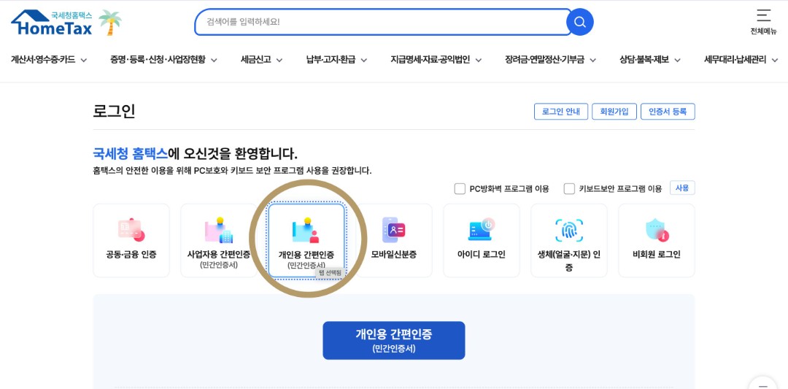Expand 납부·고지·환급 dropdown menu

tap(336, 60)
